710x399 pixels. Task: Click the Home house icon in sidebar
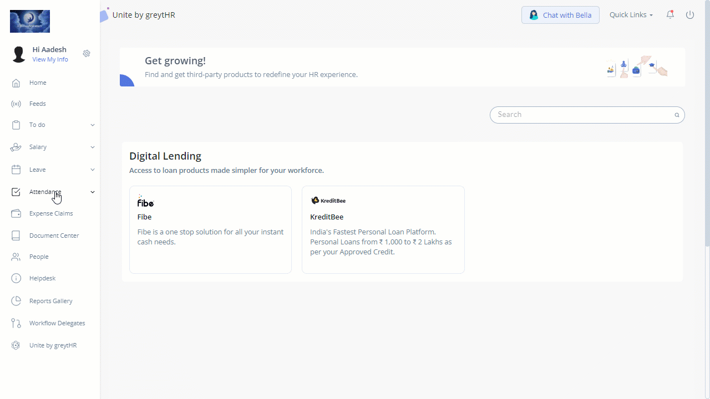pos(16,83)
